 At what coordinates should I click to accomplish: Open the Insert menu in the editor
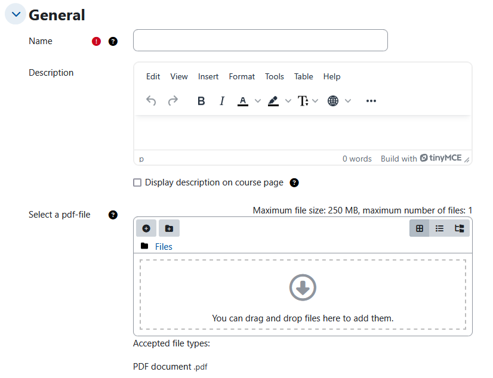208,76
